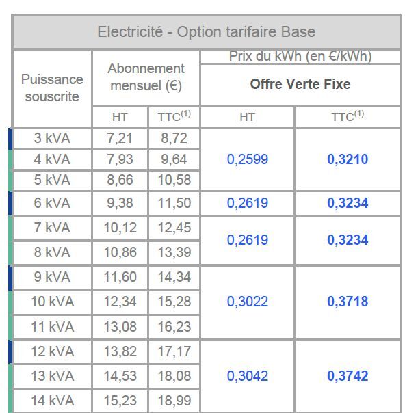
Task: Click the 0,2599 HT kWh price
Action: coord(247,159)
